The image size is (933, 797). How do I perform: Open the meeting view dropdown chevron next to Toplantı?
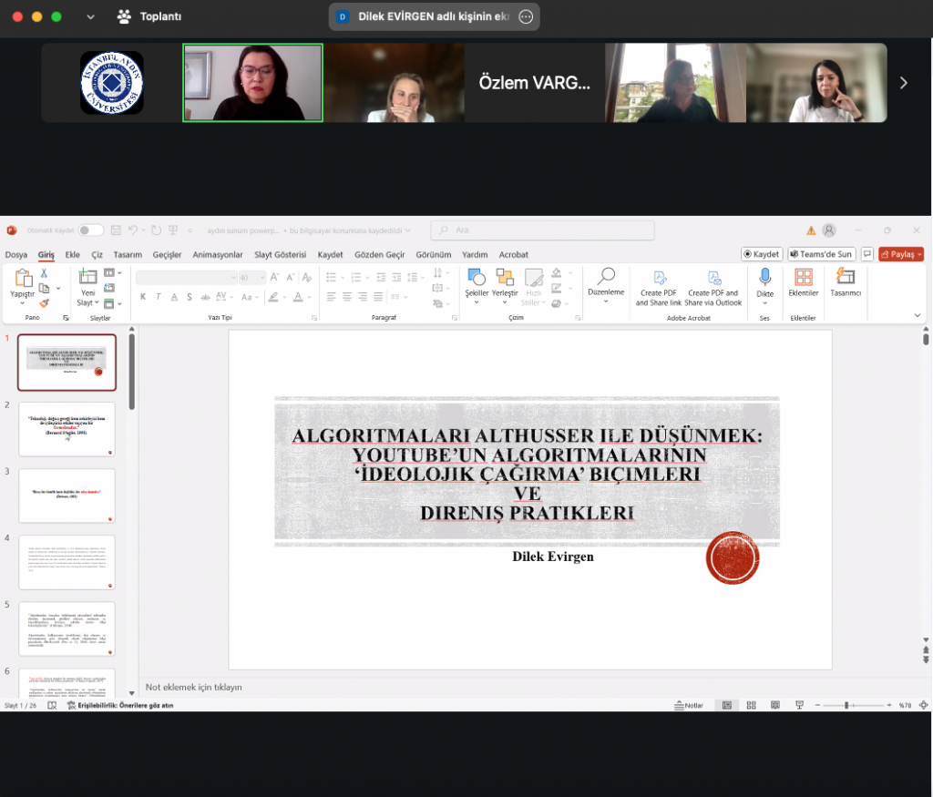[x=90, y=16]
